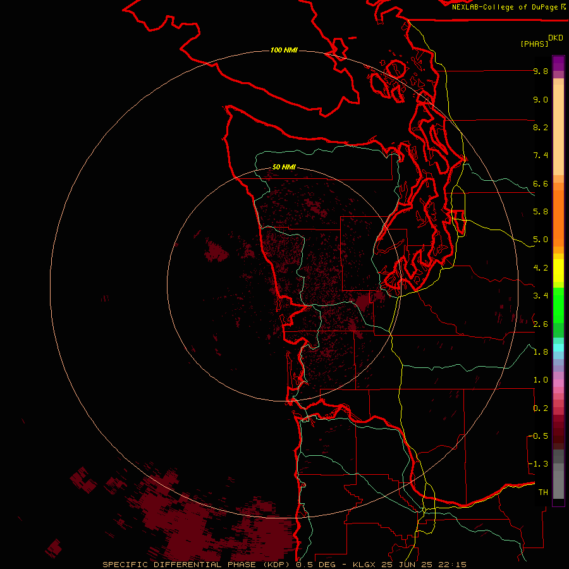Select the pink color bar segment
Screen dimensions: 569x569
click(558, 383)
